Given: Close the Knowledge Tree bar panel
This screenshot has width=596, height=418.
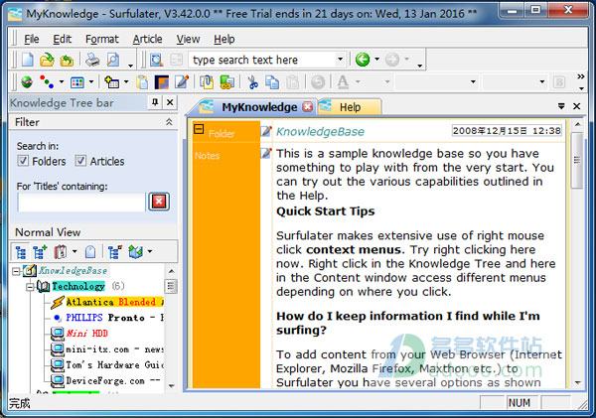Looking at the screenshot, I should pos(170,102).
